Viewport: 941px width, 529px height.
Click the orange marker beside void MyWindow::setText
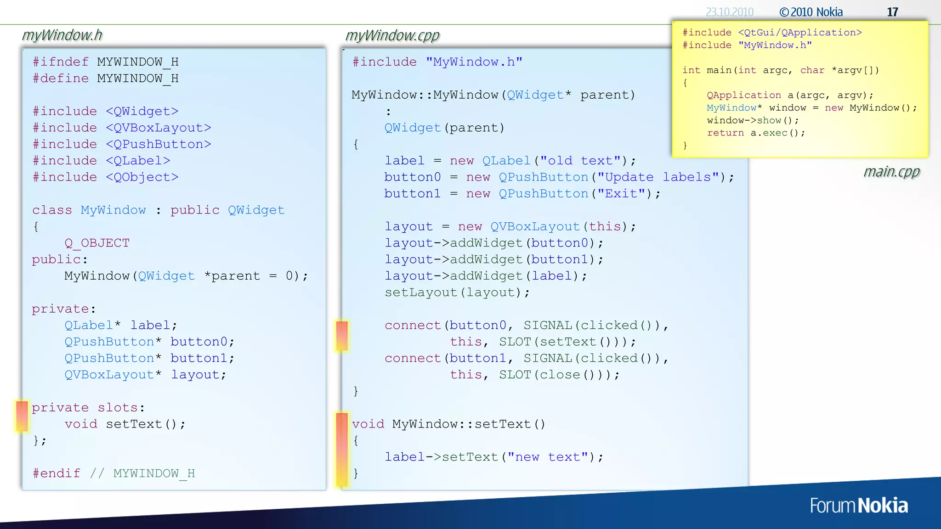(x=342, y=449)
